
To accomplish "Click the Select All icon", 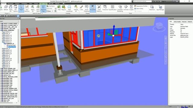I will coord(33,8).
